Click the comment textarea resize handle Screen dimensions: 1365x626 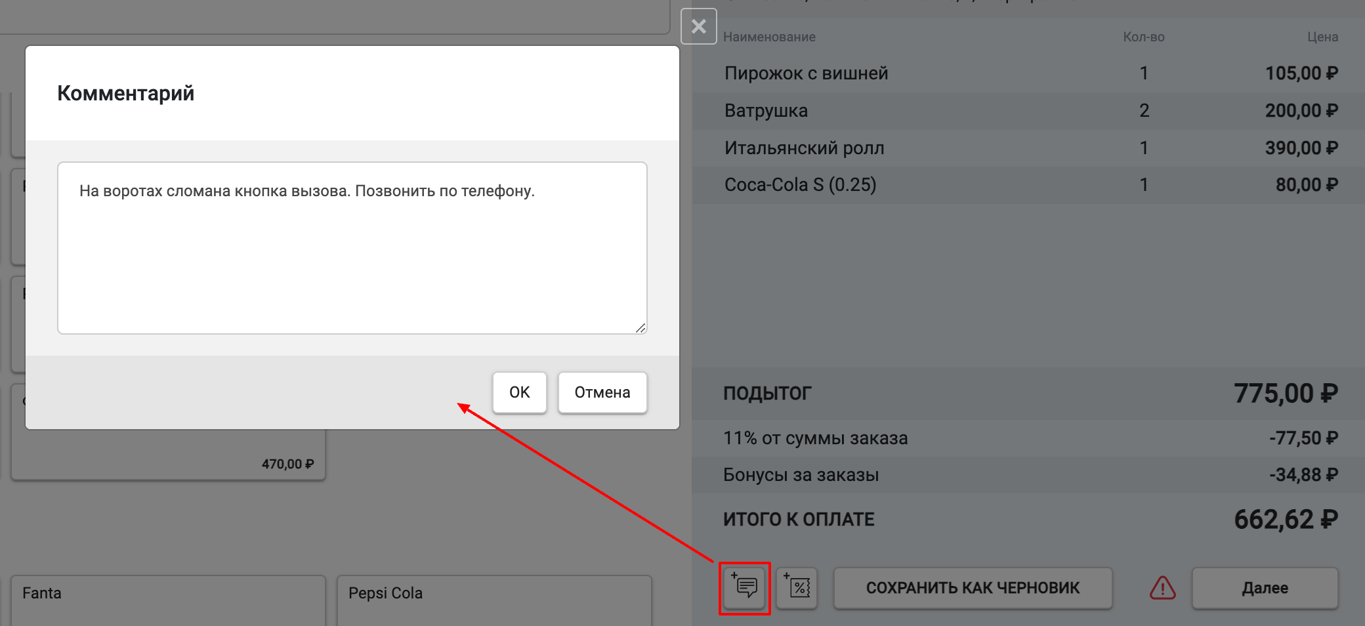[640, 327]
